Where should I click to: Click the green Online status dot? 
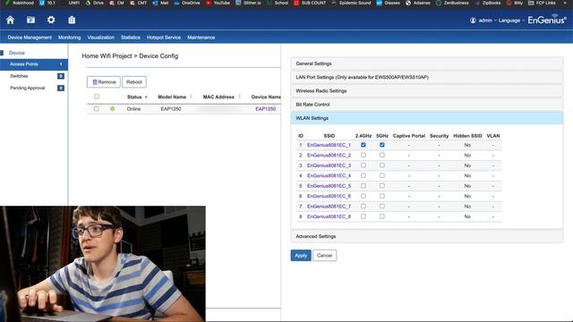coord(113,109)
